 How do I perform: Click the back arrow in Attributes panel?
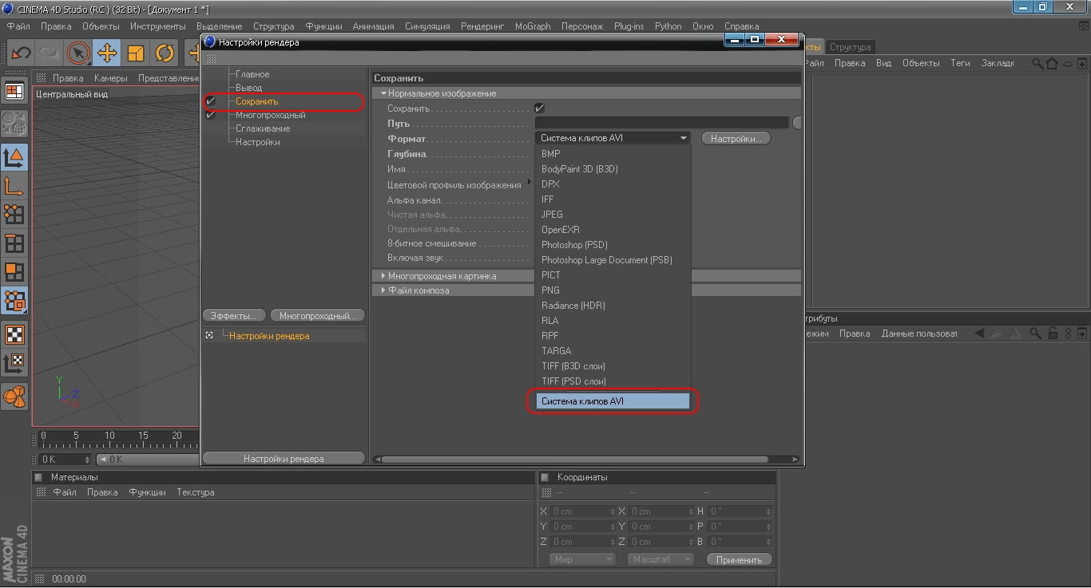click(x=981, y=333)
